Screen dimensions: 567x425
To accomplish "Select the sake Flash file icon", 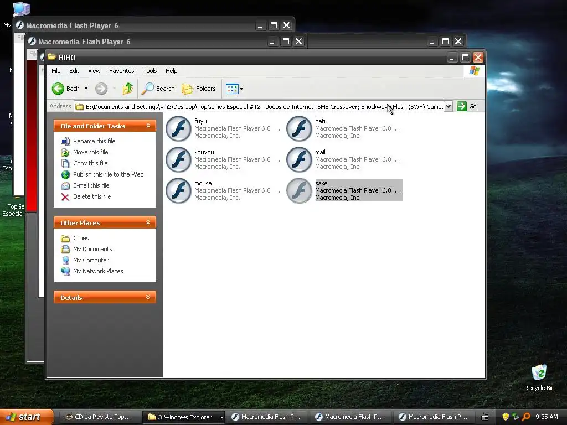I will click(298, 190).
